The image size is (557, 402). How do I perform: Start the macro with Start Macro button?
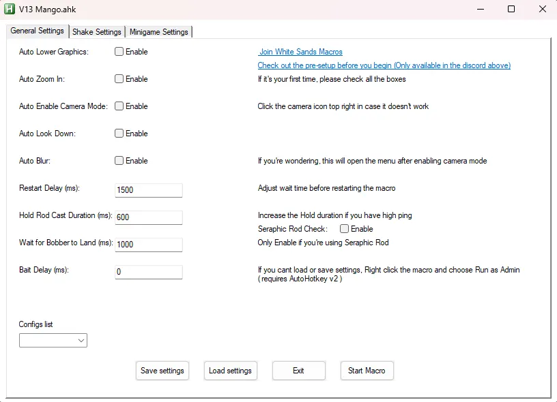(367, 371)
